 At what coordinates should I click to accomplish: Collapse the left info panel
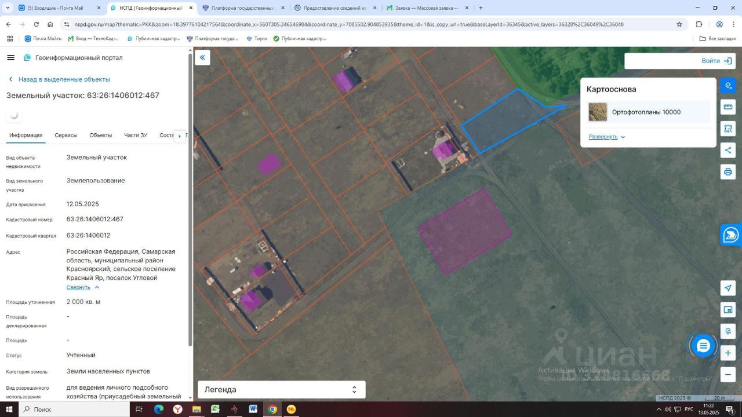(202, 57)
